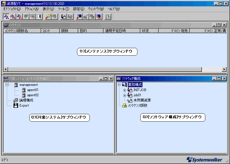Viewport: 230px width, 164px height.
Task: Click the maintenance list scroll left arrow
Action: coord(5,69)
